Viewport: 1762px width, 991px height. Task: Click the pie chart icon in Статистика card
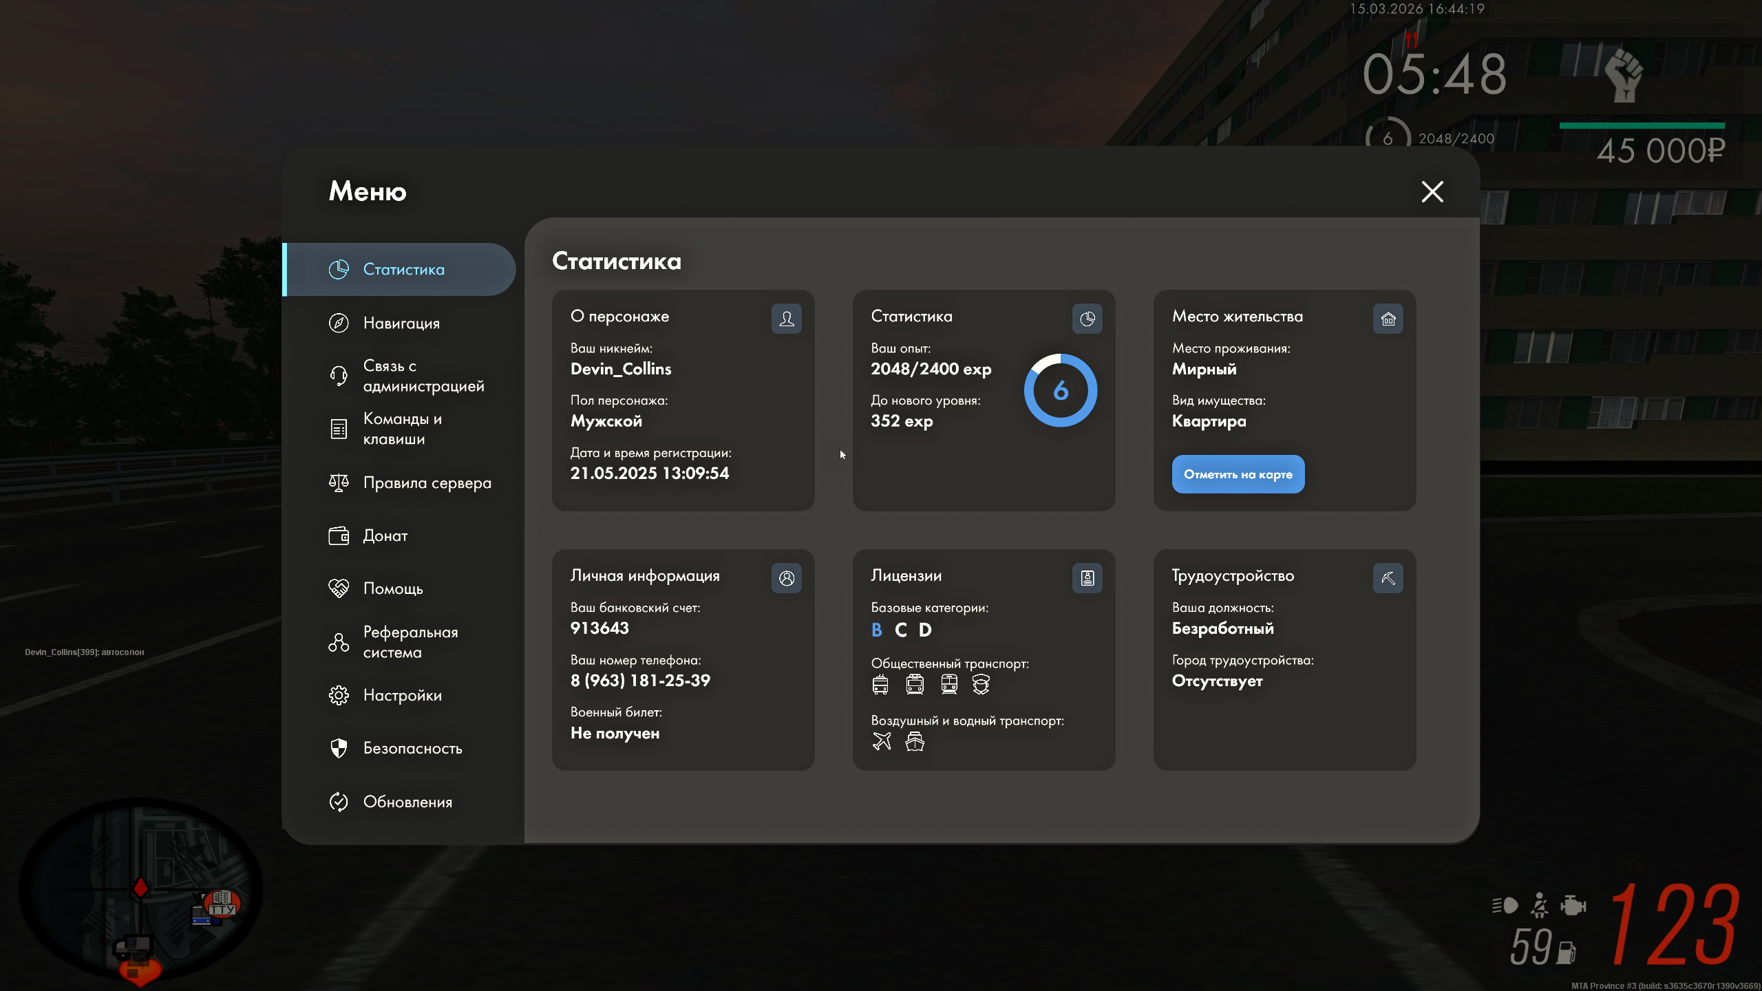[x=1087, y=319]
